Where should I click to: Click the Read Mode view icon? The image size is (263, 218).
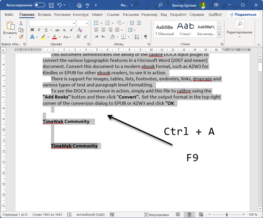click(178, 215)
